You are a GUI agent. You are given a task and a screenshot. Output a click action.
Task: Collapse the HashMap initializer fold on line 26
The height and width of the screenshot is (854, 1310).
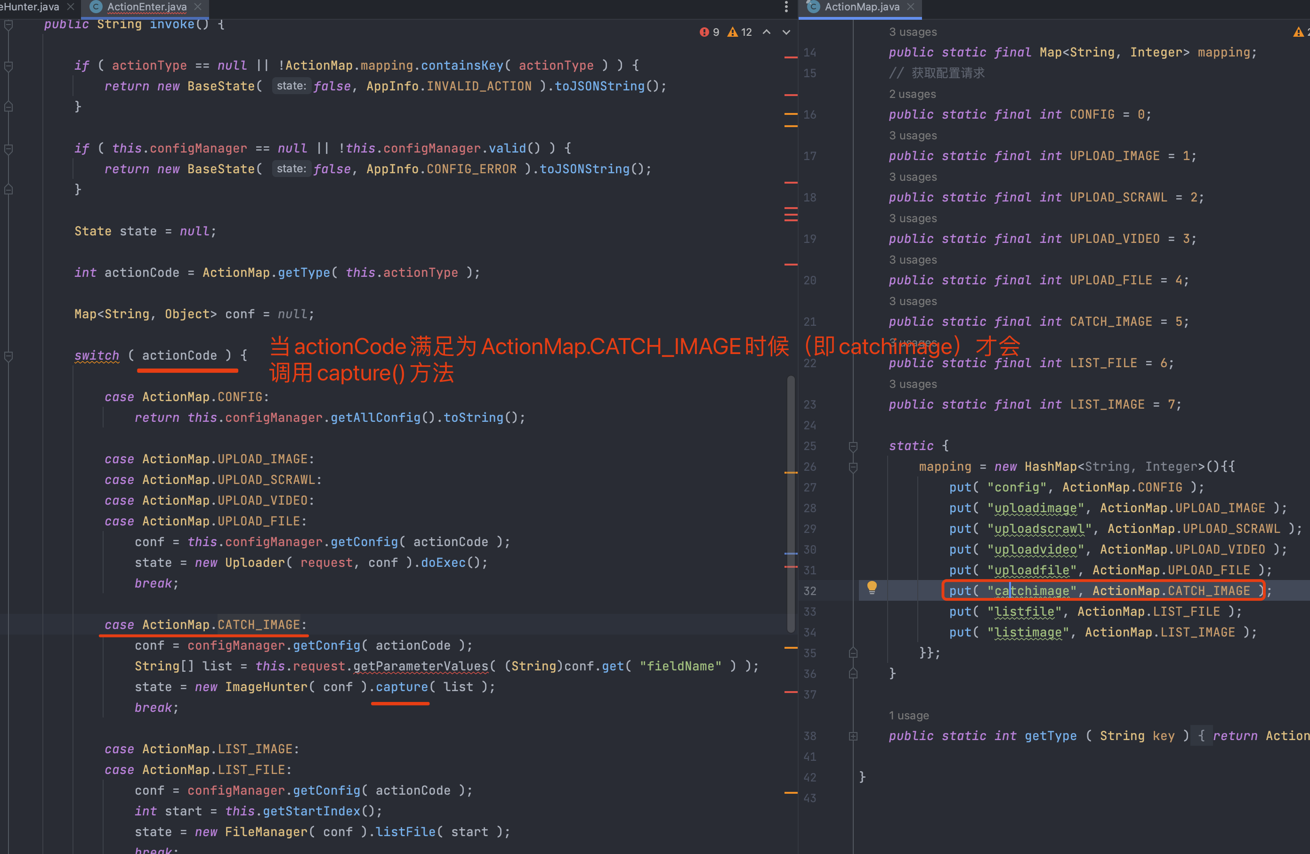tap(853, 467)
